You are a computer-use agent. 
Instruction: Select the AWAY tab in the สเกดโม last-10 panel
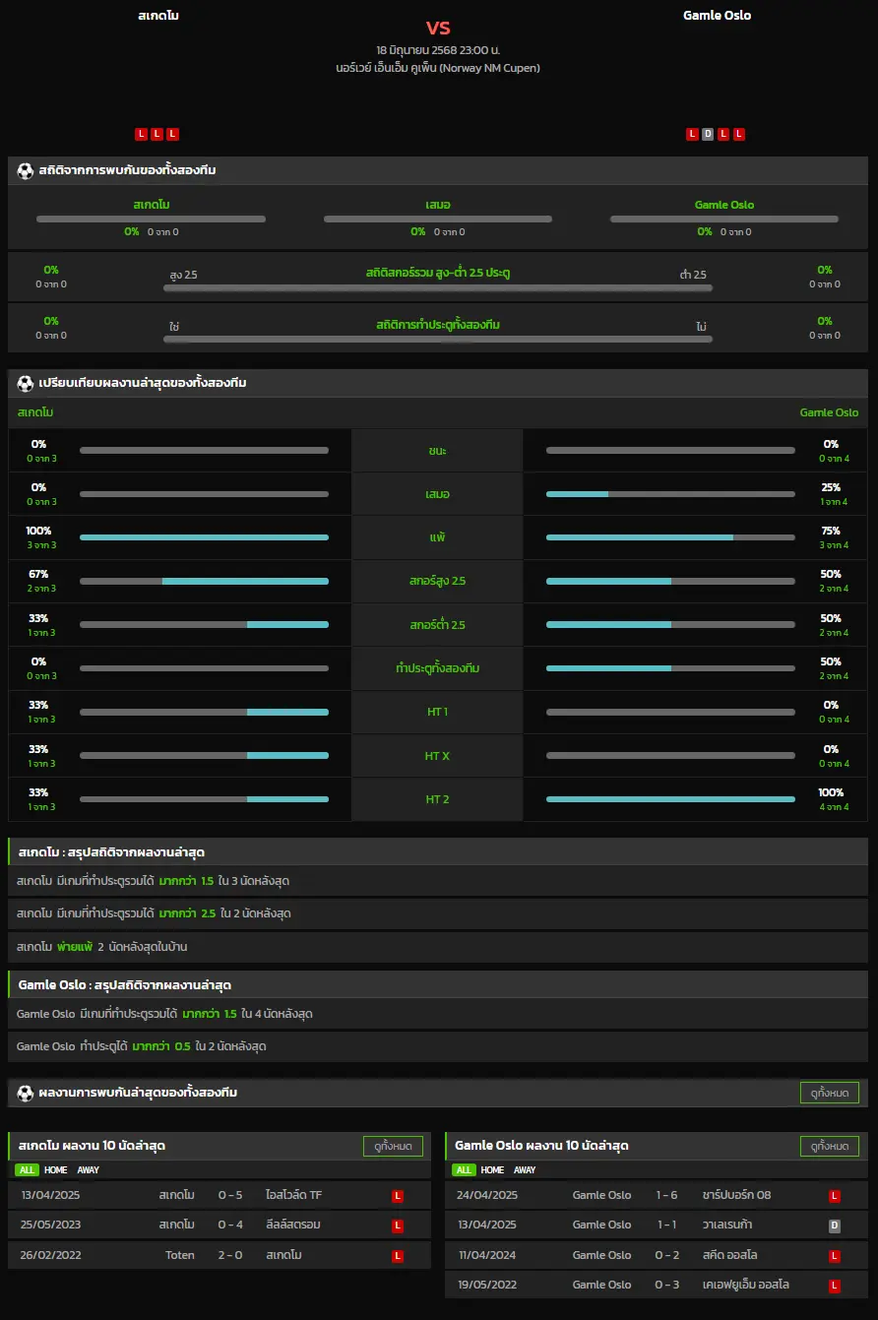click(x=89, y=1170)
